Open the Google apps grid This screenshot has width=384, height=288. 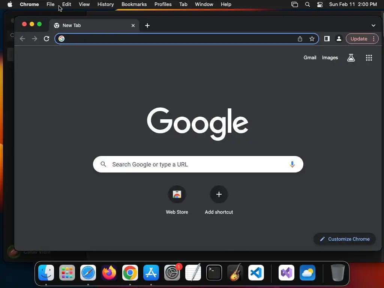369,58
